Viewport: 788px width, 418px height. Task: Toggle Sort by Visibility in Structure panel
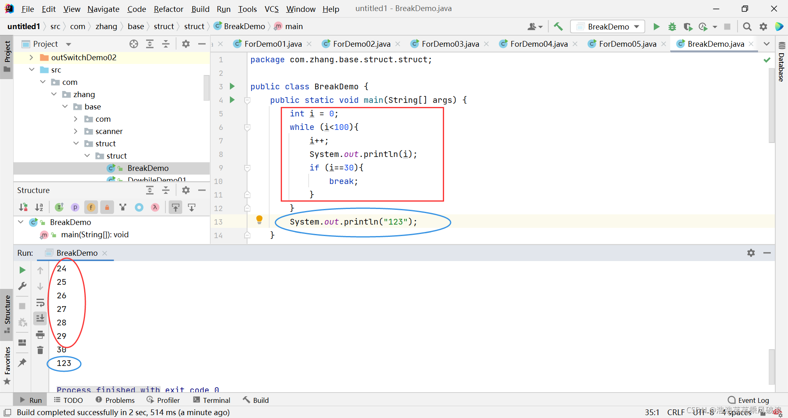tap(23, 207)
